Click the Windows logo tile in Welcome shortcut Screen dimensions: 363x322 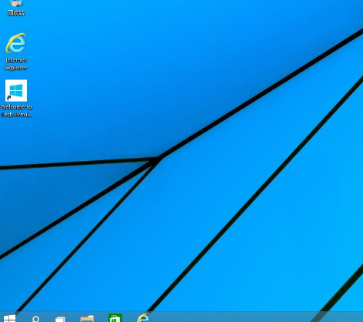point(16,90)
